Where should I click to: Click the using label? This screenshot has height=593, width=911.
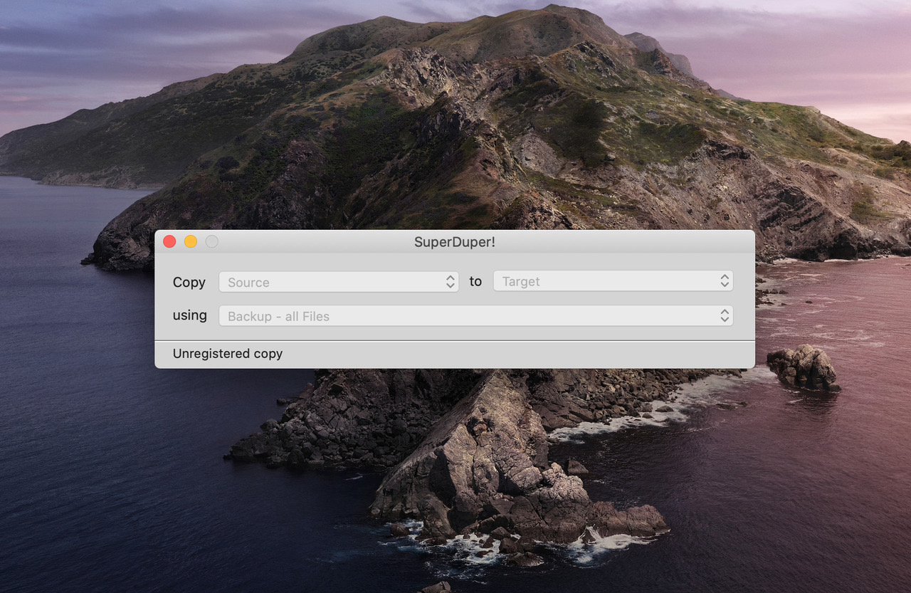190,315
